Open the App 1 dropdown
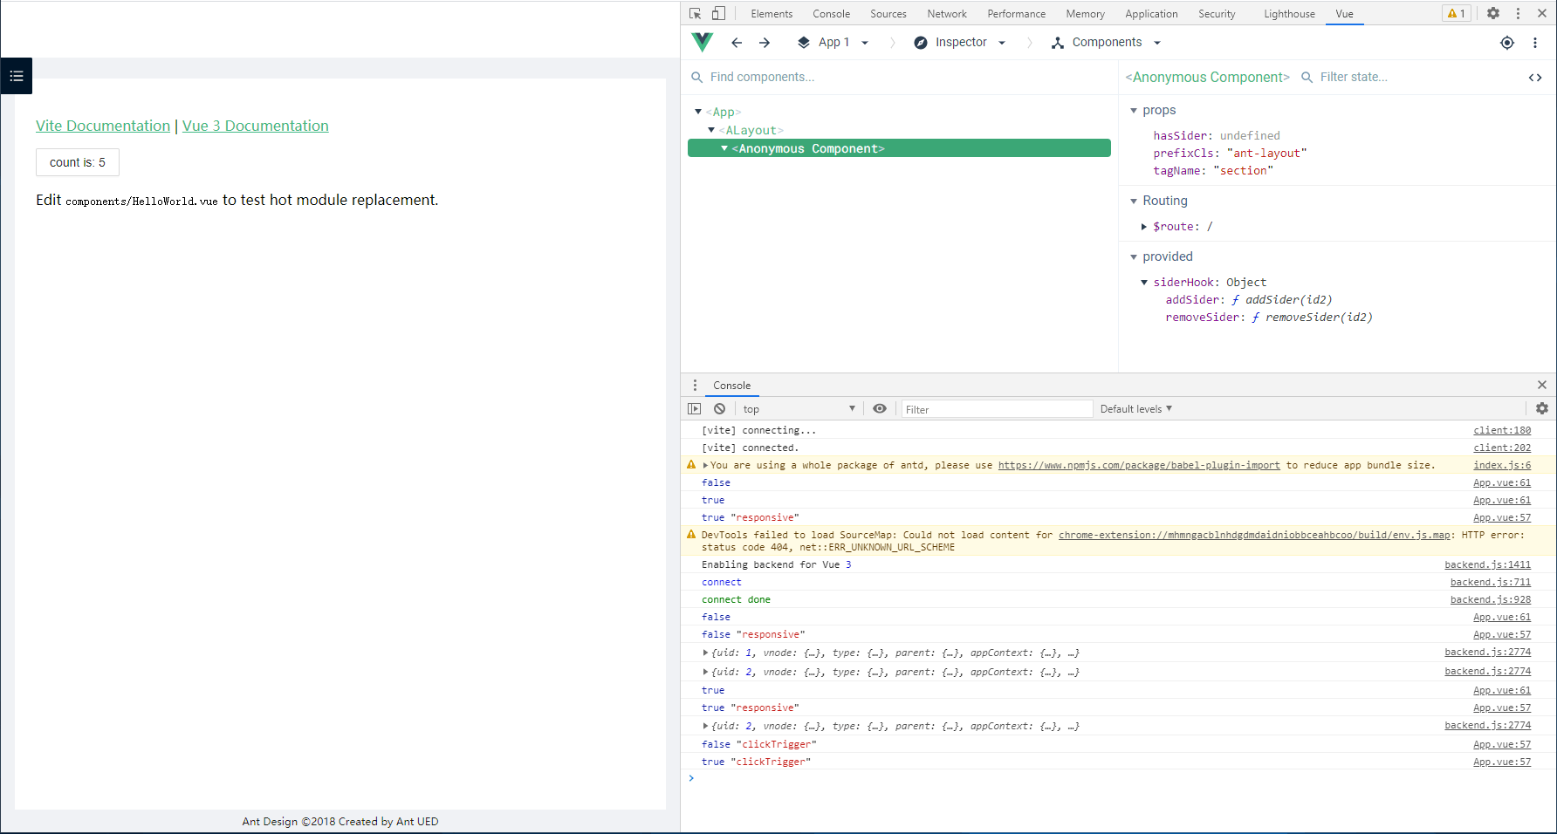This screenshot has width=1557, height=834. tap(833, 43)
